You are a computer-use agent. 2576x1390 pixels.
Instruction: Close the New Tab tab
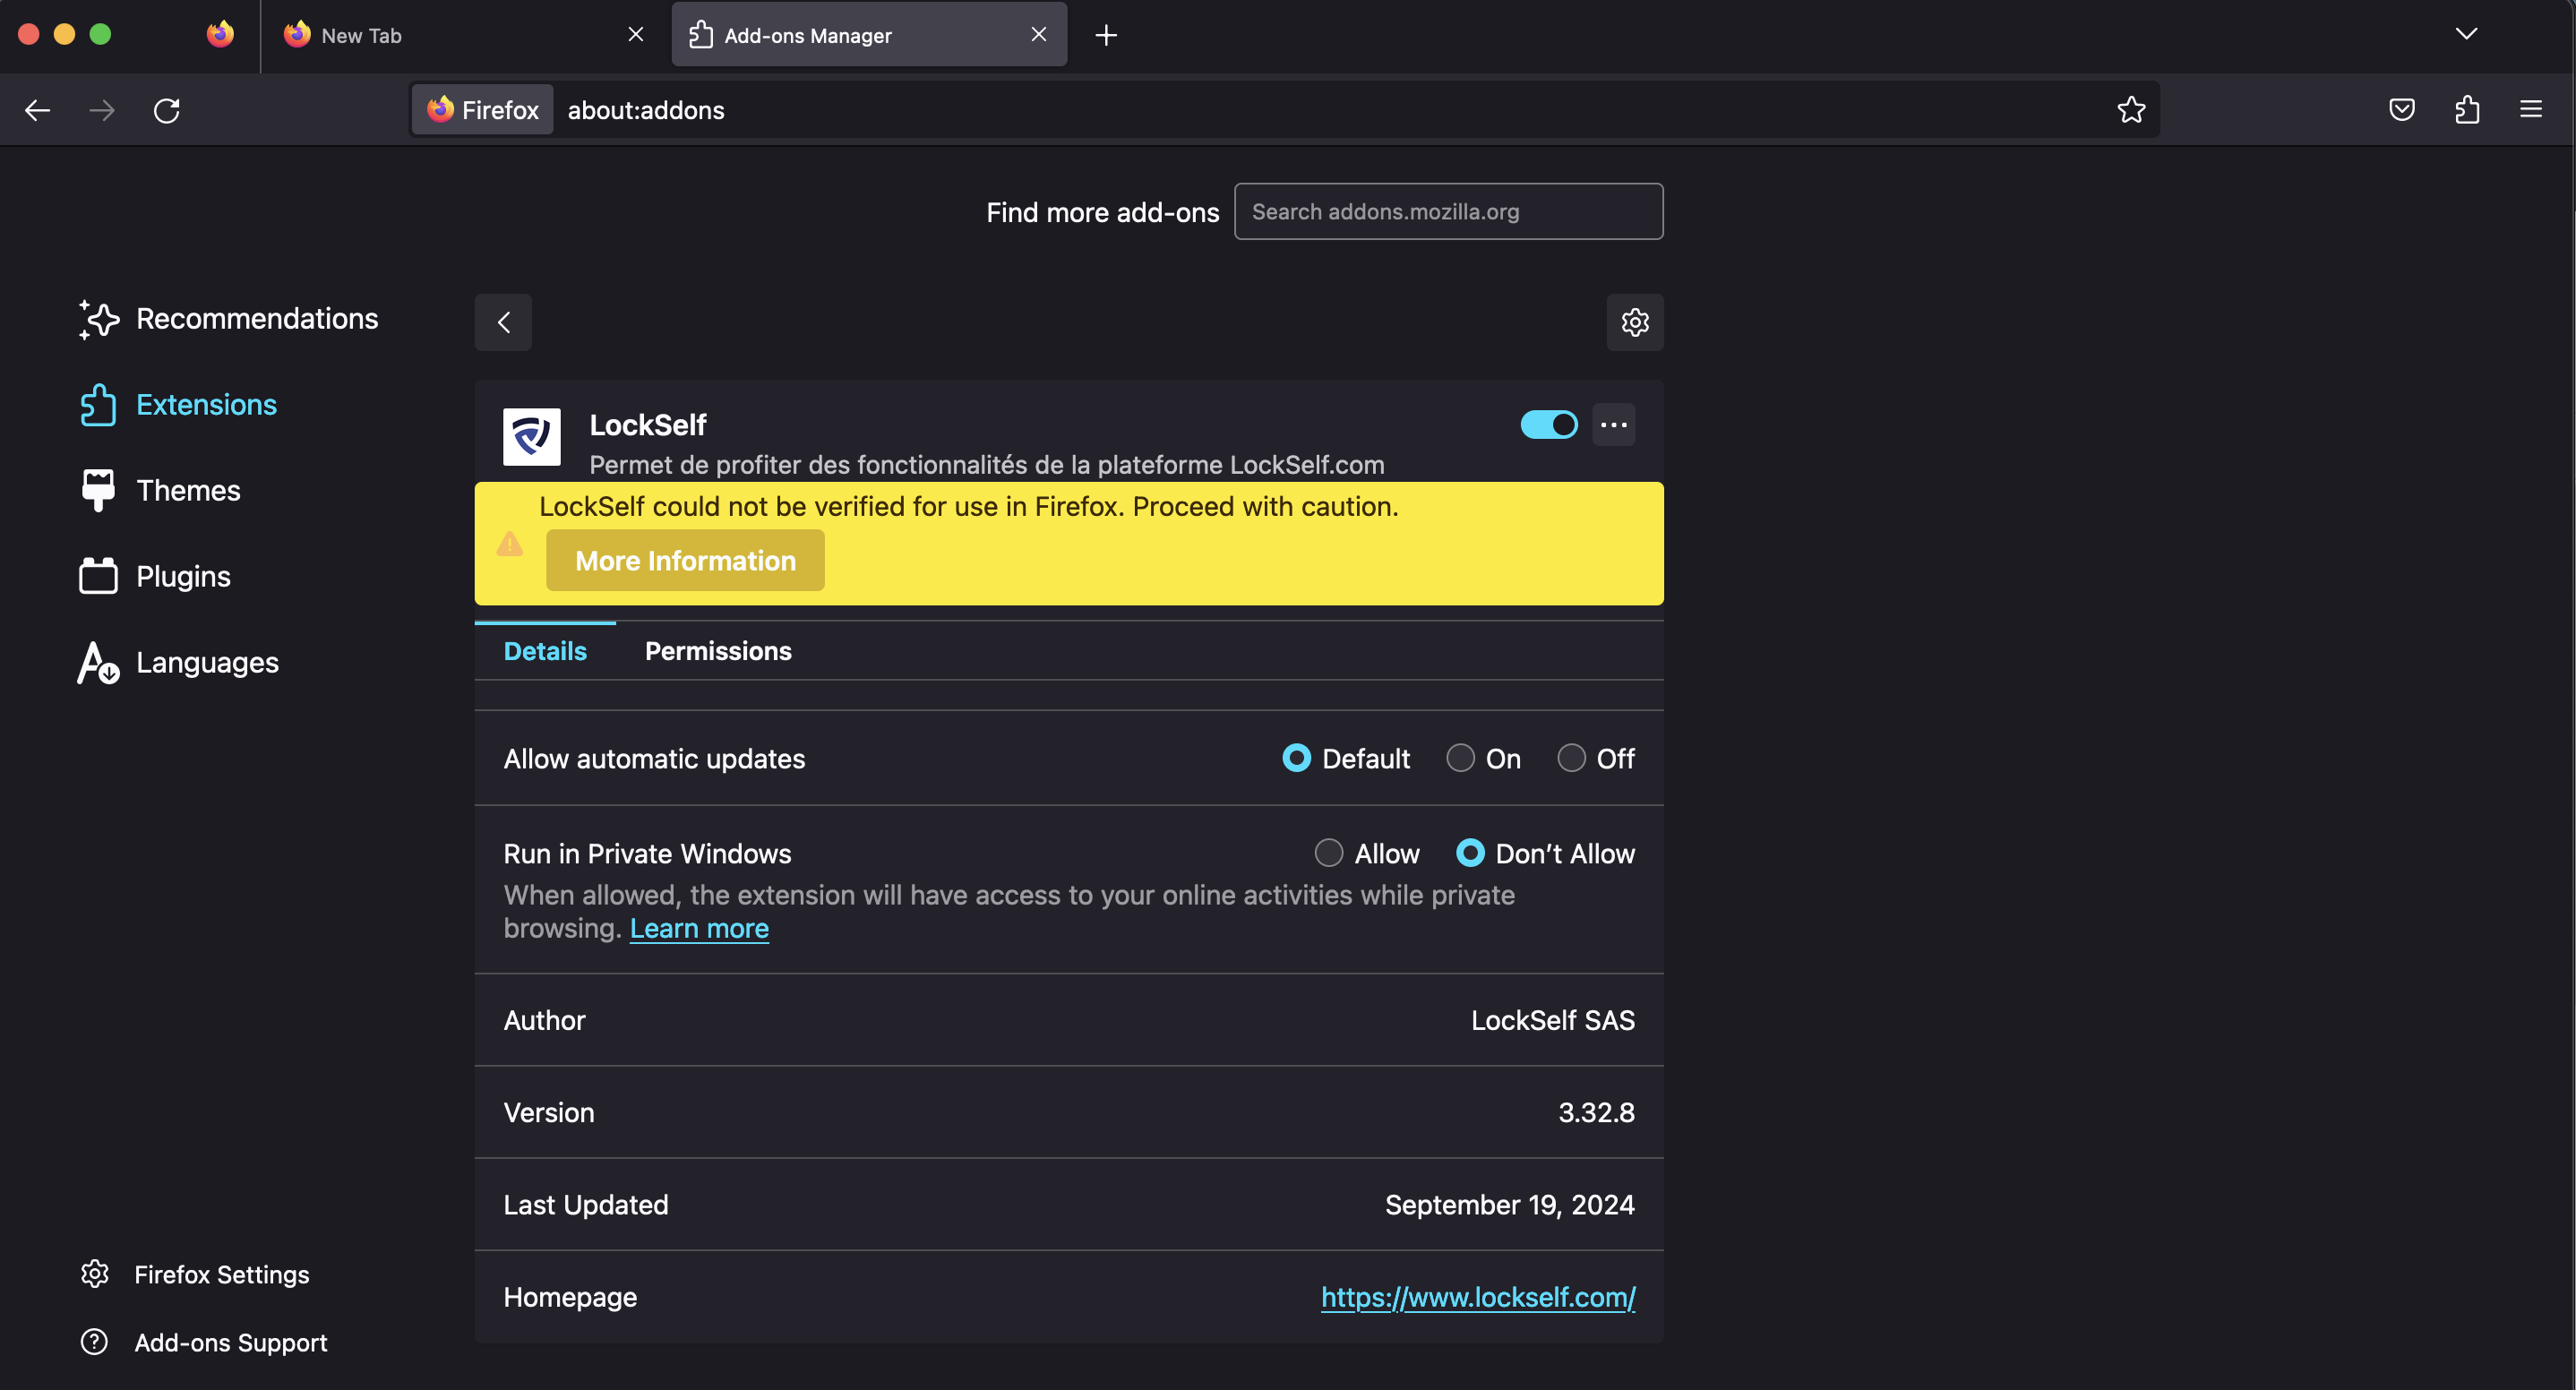[x=636, y=35]
